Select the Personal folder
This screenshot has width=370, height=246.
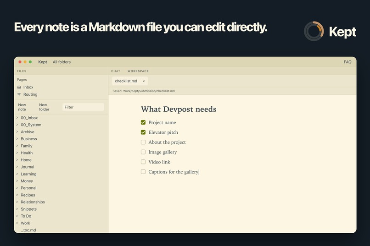pyautogui.click(x=28, y=188)
